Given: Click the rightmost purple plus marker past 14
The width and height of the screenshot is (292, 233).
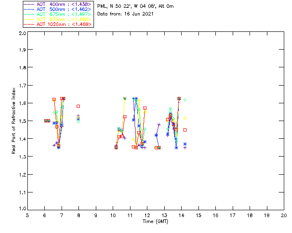Looking at the screenshot, I should pyautogui.click(x=185, y=147).
